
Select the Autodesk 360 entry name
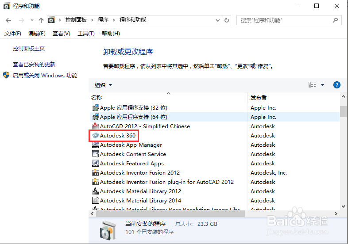[x=118, y=135]
